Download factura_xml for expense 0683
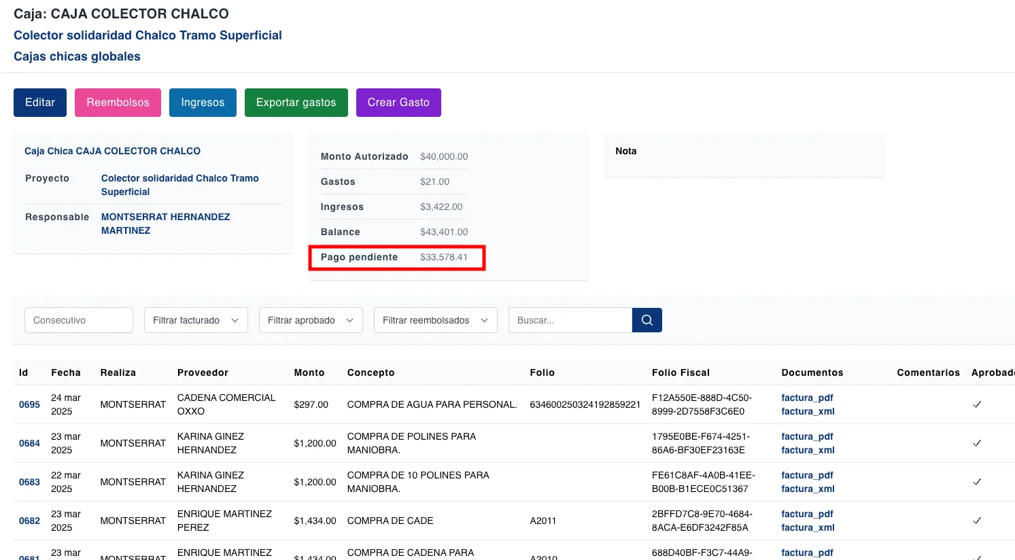 pyautogui.click(x=808, y=489)
